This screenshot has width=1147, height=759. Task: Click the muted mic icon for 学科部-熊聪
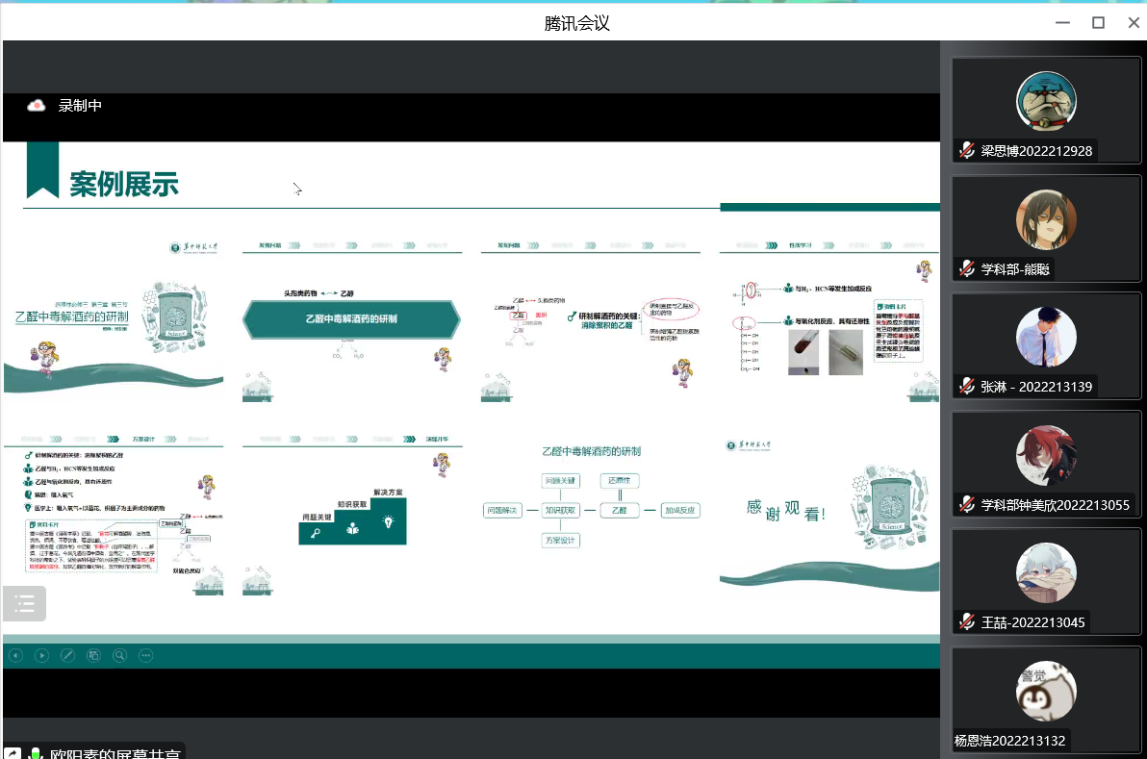point(967,269)
